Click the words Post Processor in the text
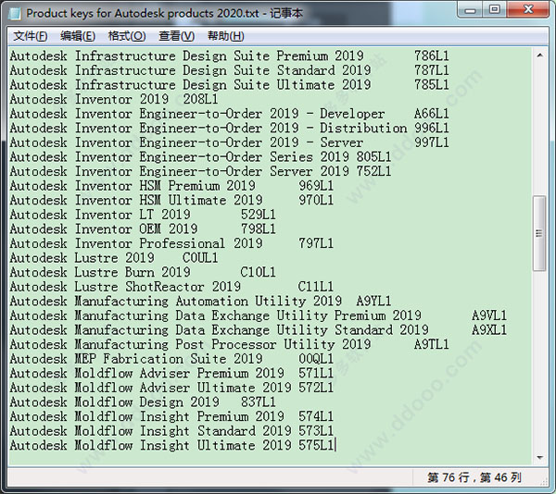This screenshot has width=556, height=494. tap(226, 345)
